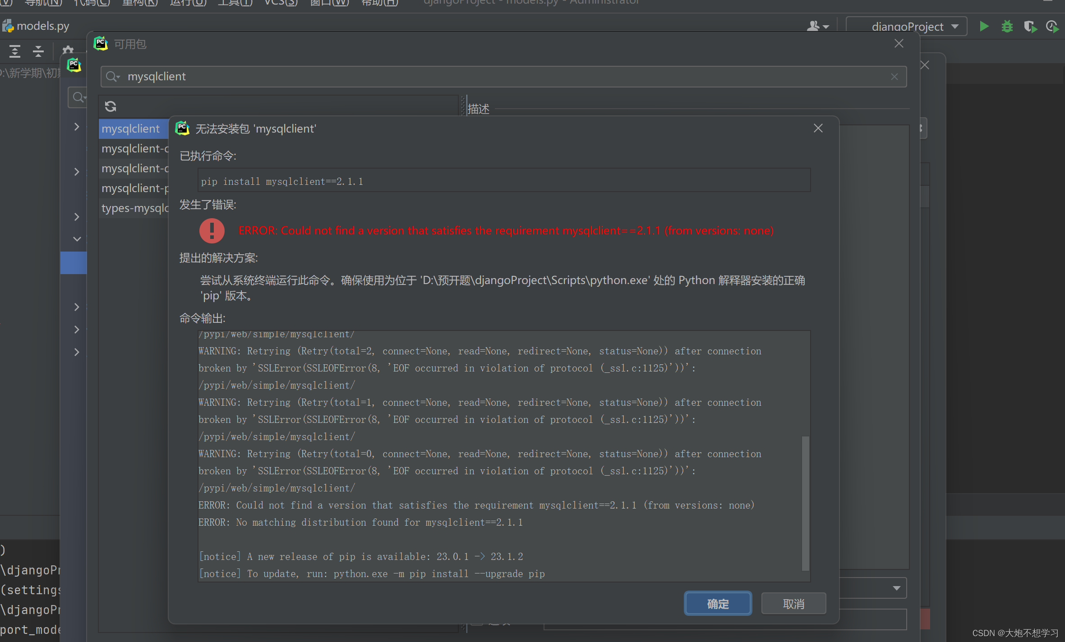Open 帮助(H) menu
Viewport: 1065px width, 642px height.
380,3
